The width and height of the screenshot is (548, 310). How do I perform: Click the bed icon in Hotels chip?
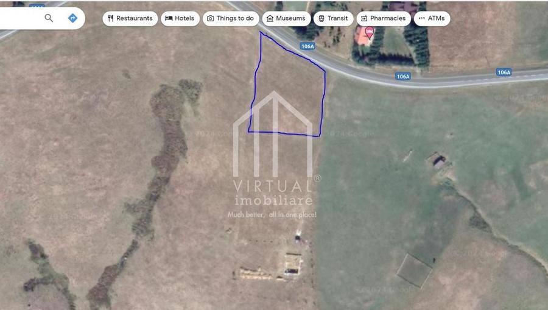coord(169,18)
